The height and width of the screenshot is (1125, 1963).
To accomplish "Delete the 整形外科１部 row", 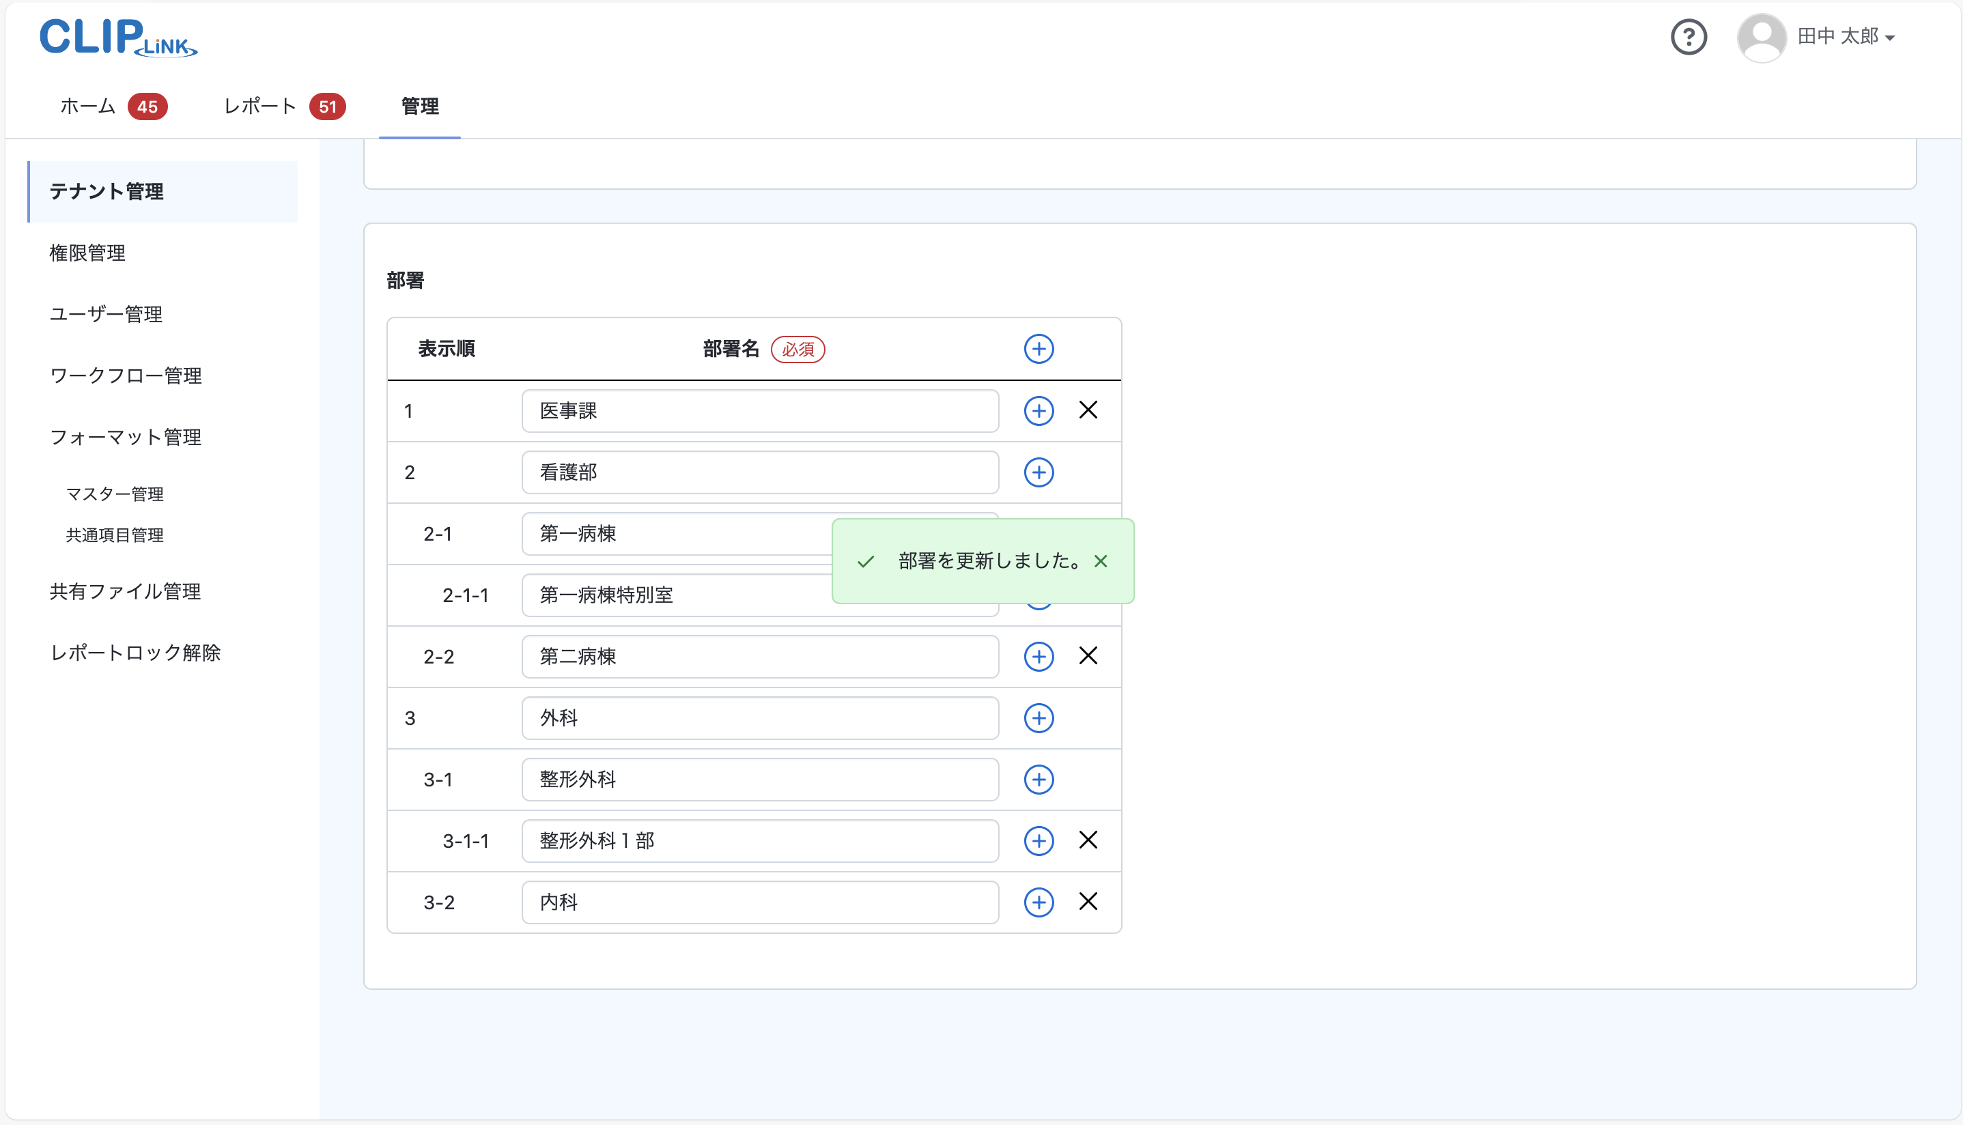I will click(1088, 840).
